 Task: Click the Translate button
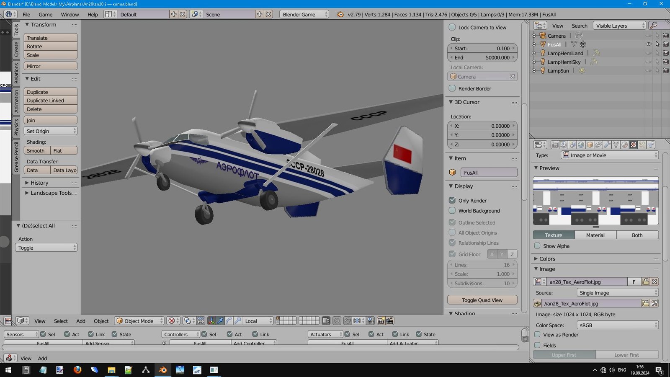(x=51, y=38)
